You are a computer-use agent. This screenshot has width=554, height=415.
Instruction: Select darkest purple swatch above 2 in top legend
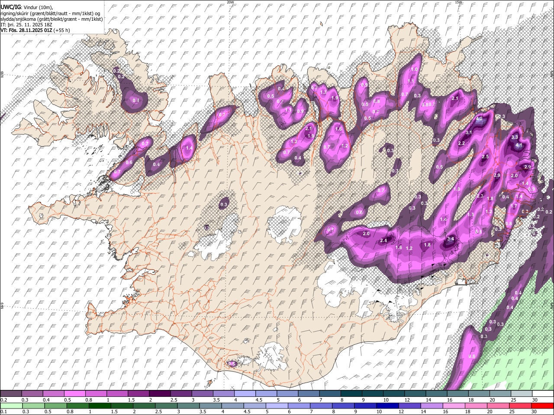tap(160, 394)
